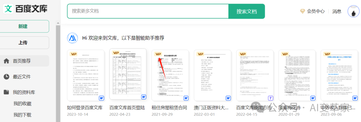Click VIP badge on 澳门正版资料大
Viewport: 361px width, 122px height.
coord(201,54)
